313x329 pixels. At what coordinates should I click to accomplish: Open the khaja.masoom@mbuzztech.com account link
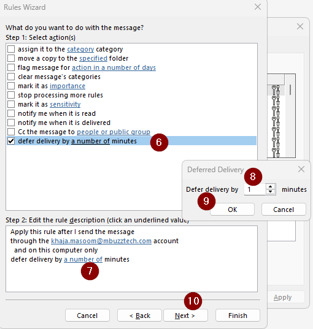(x=101, y=241)
